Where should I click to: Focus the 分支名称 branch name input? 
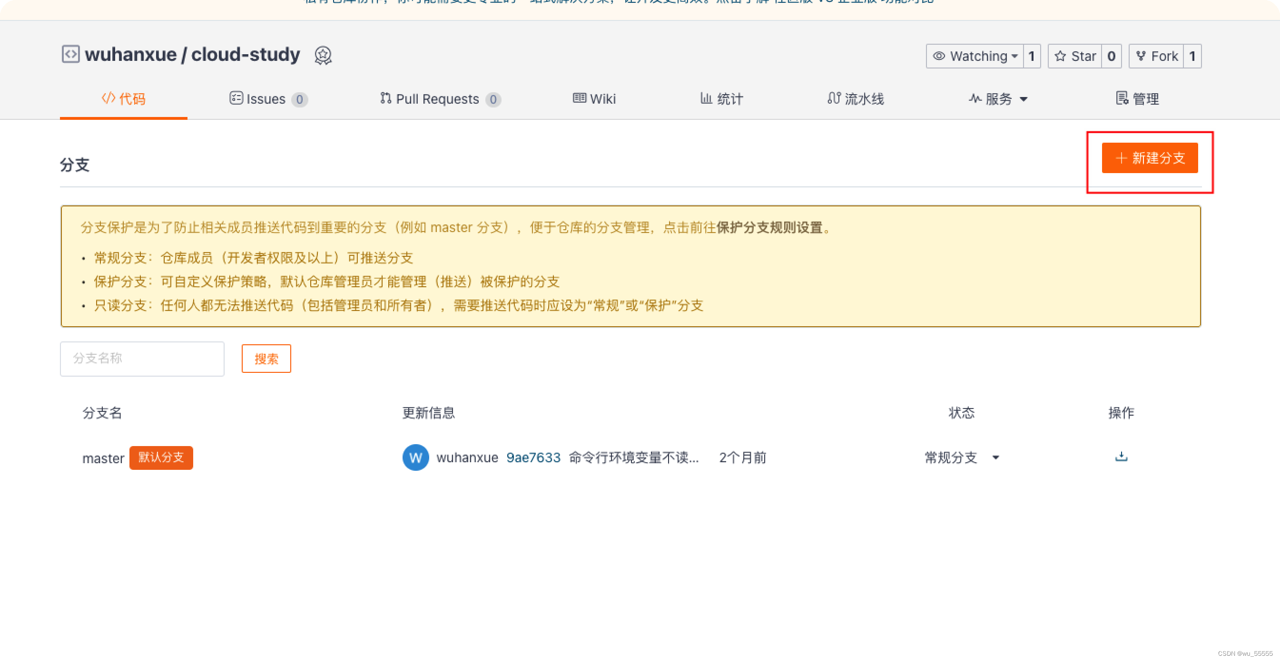[x=142, y=359]
